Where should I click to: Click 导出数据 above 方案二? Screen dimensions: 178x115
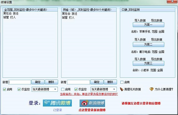click(156, 40)
